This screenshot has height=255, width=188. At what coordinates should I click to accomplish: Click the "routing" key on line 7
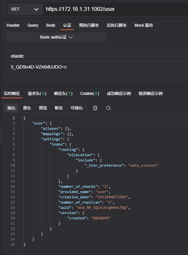[68, 150]
